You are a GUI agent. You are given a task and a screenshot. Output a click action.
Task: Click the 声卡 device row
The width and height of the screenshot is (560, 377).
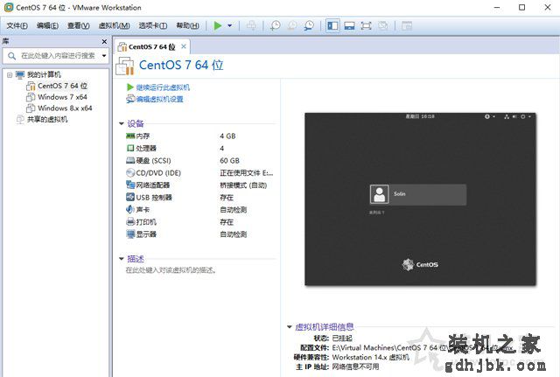199,210
